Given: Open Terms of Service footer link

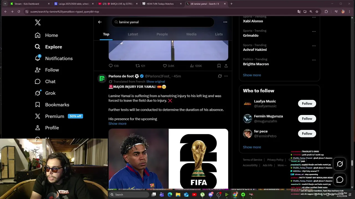Looking at the screenshot, I should 252,160.
